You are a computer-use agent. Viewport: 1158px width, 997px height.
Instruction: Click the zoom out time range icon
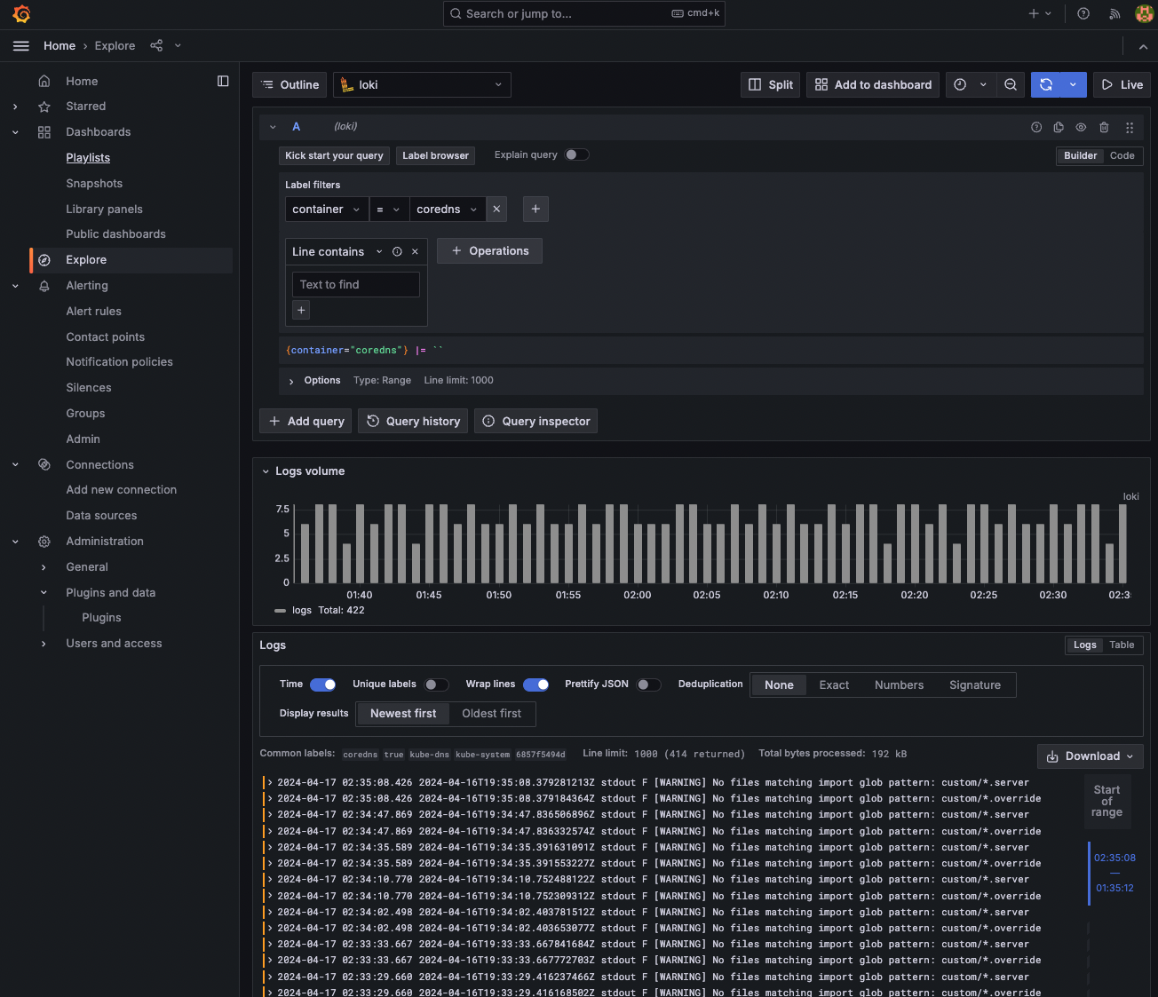(x=1011, y=84)
